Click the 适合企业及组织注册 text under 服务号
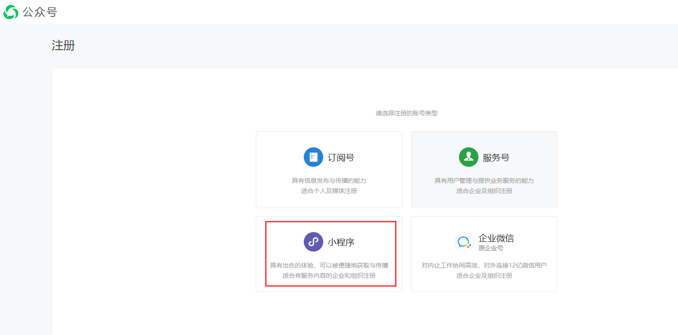This screenshot has height=335, width=678. tap(484, 191)
